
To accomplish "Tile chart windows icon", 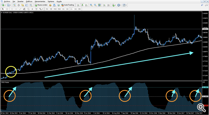I will tap(99, 5).
